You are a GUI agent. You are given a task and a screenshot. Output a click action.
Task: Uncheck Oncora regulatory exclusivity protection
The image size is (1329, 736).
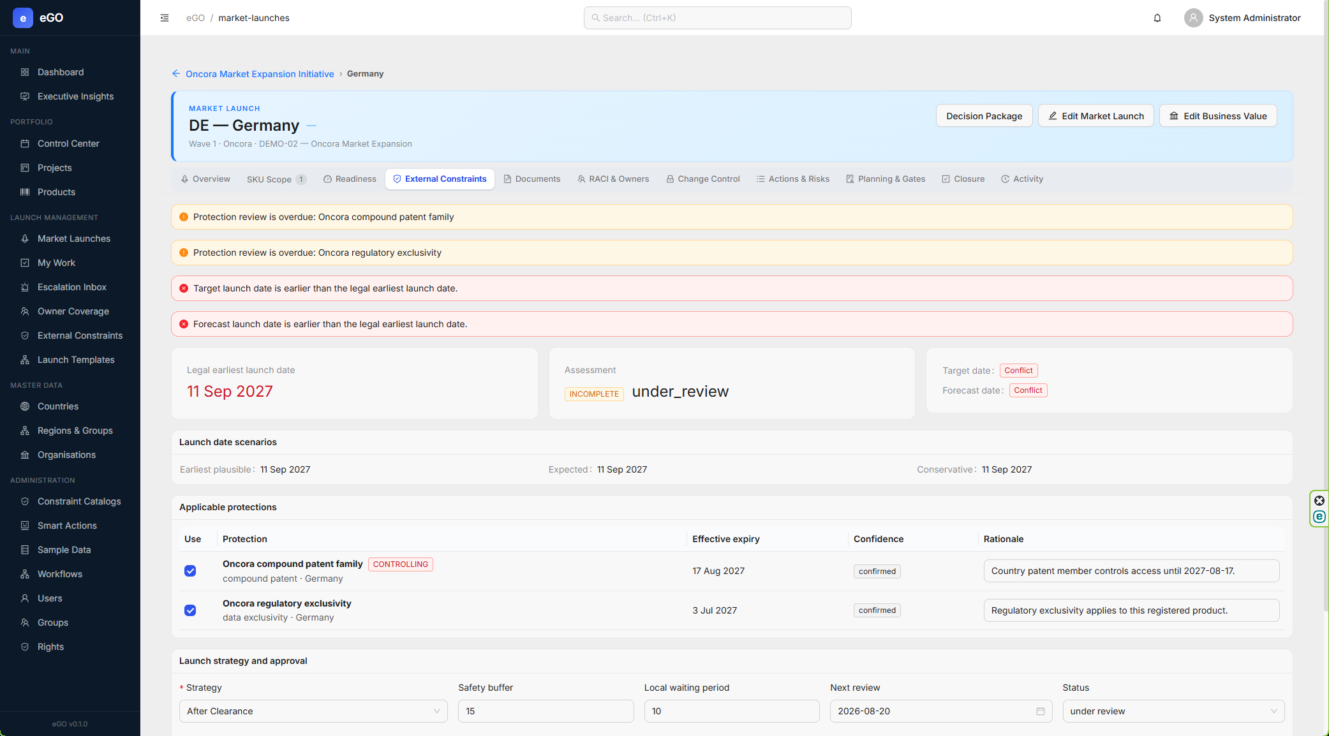tap(190, 610)
